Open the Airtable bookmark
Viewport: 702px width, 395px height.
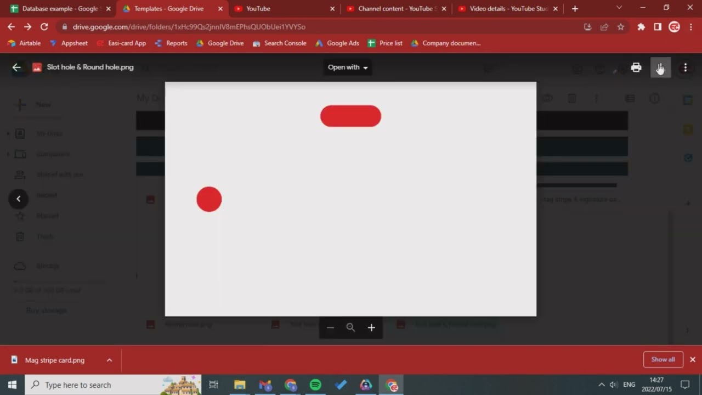point(24,43)
